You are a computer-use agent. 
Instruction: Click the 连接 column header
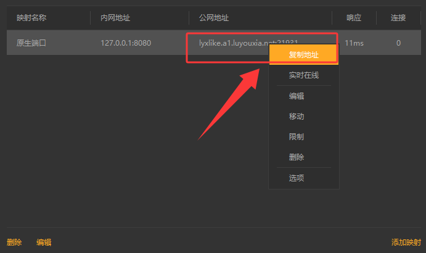coord(398,18)
